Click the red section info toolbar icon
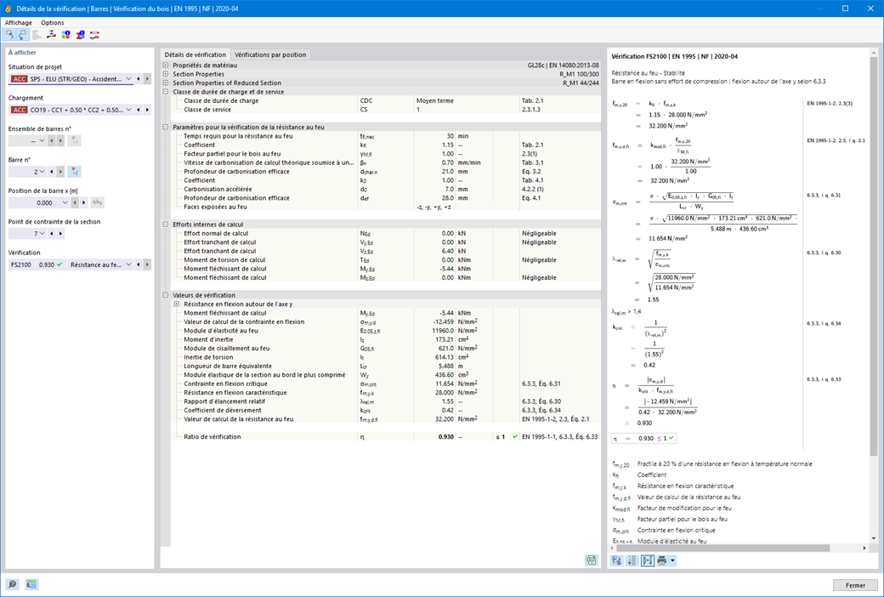The height and width of the screenshot is (597, 884). point(80,35)
